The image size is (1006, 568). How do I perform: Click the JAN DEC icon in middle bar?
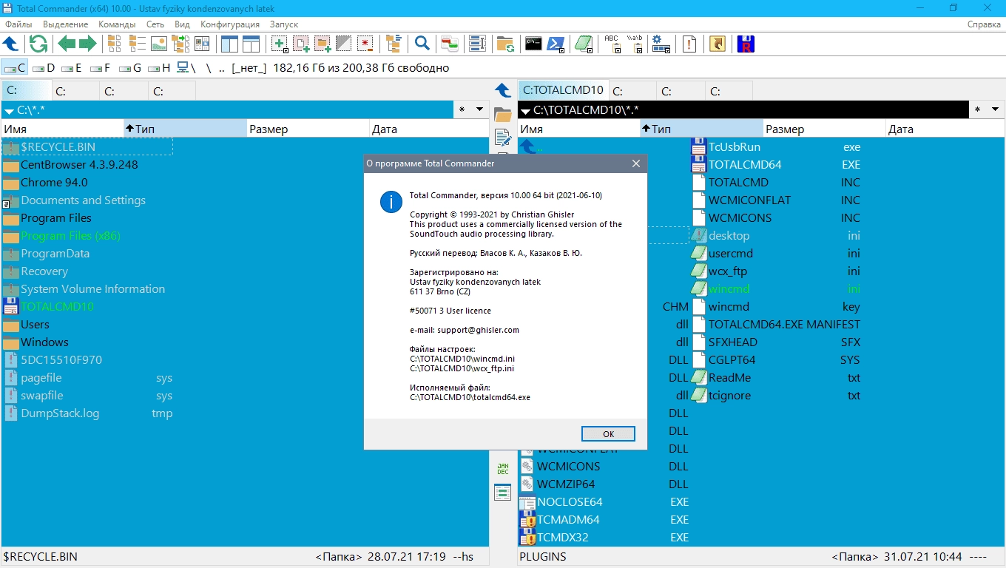503,469
